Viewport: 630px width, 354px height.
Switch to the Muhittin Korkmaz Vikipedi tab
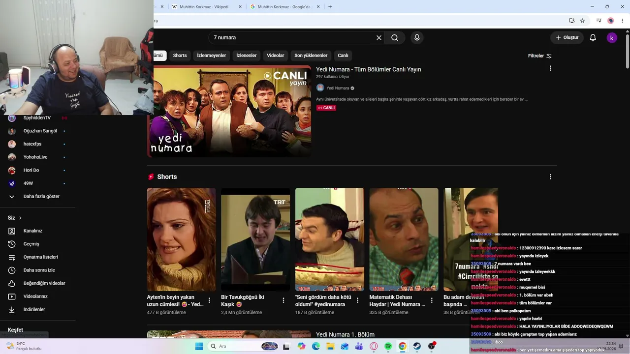pos(204,7)
